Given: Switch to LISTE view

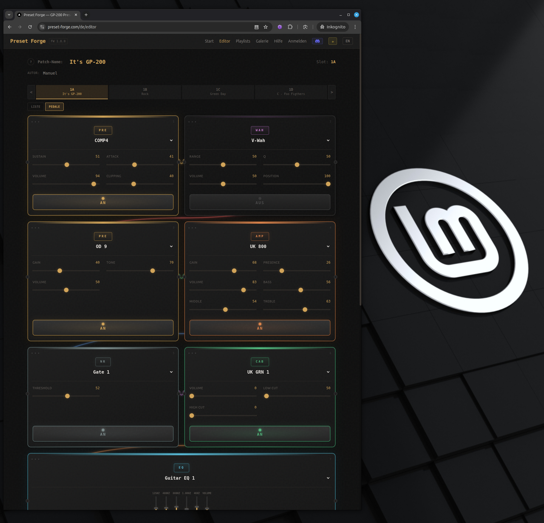Looking at the screenshot, I should [x=36, y=107].
